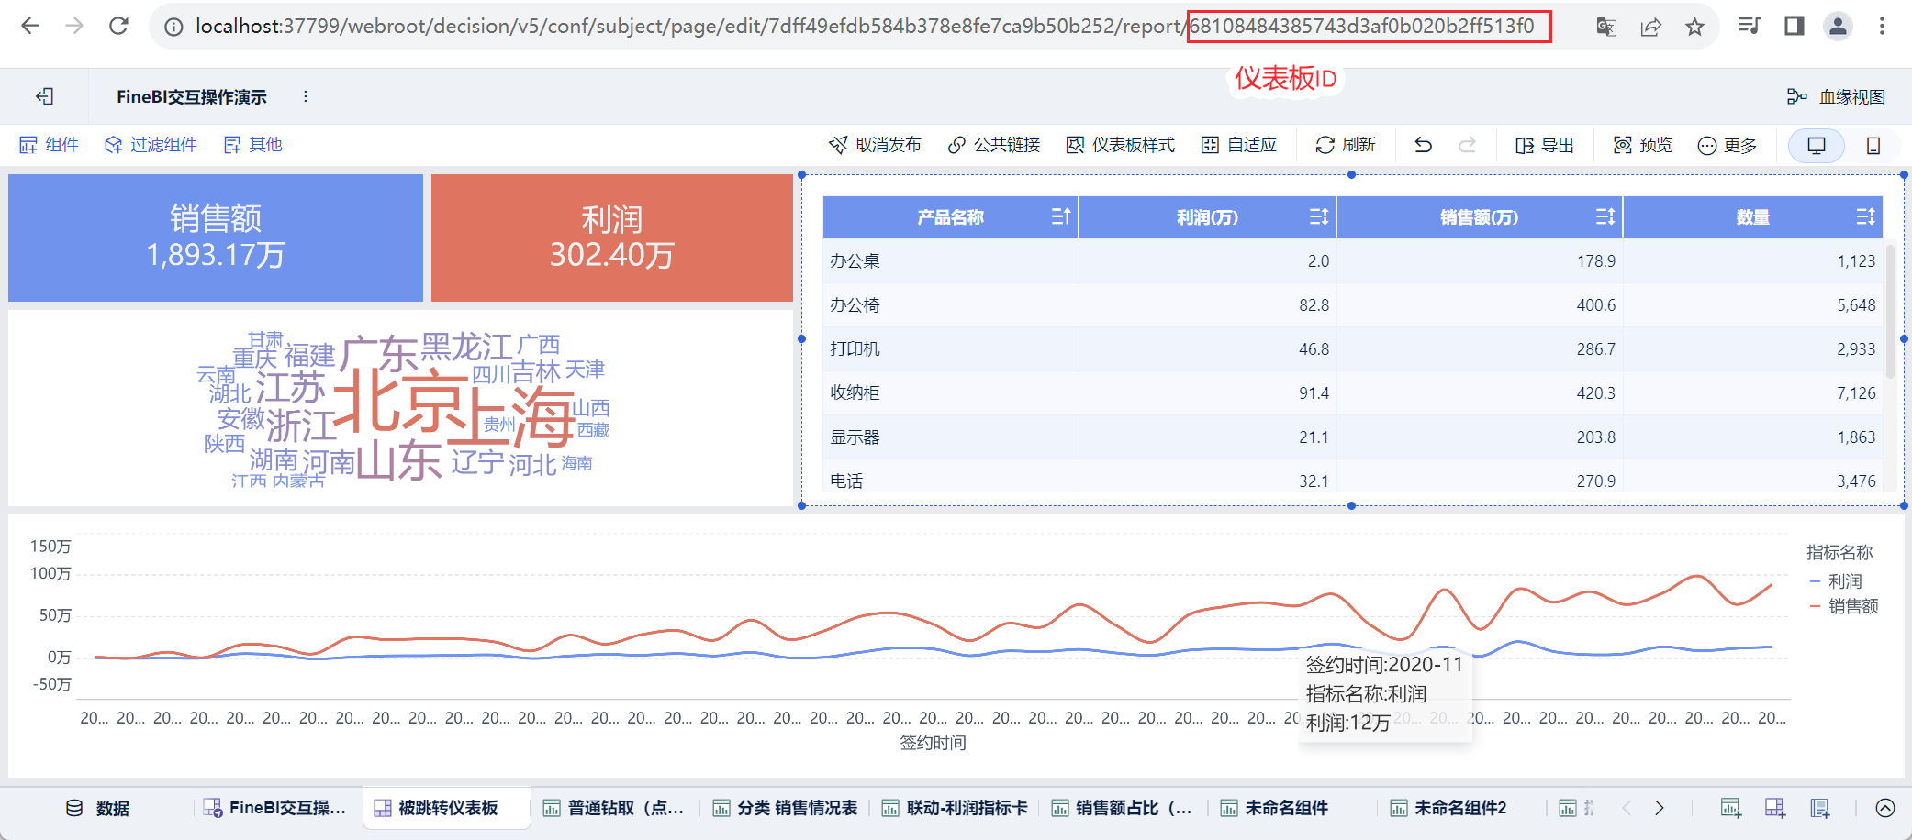Click the 办公椅 table row name
This screenshot has height=840, width=1912.
pyautogui.click(x=855, y=305)
